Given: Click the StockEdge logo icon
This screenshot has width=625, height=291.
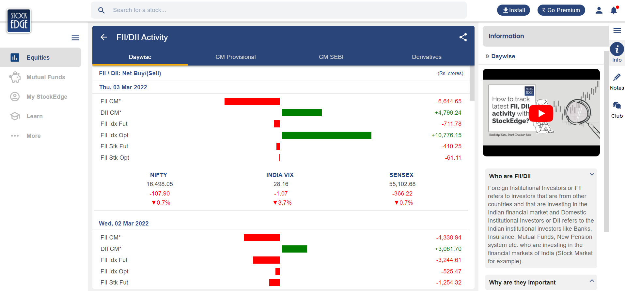Looking at the screenshot, I should pyautogui.click(x=19, y=21).
